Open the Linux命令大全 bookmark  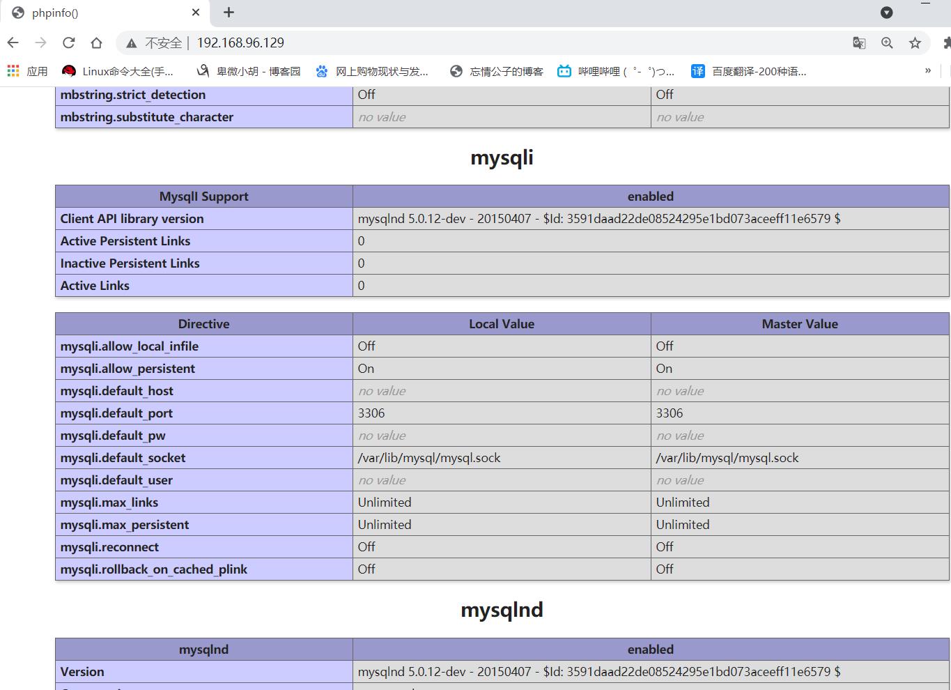[x=118, y=71]
